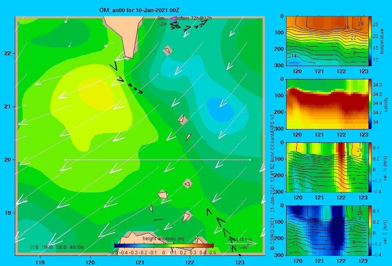
Task: Click latitude label 21 on the map axis
Action: coord(7,106)
